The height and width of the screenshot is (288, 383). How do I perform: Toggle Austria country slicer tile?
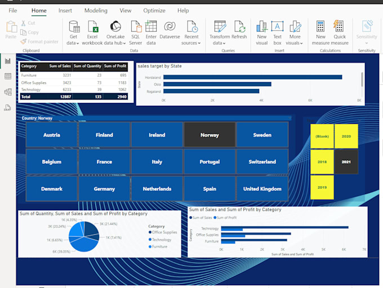[x=52, y=135]
